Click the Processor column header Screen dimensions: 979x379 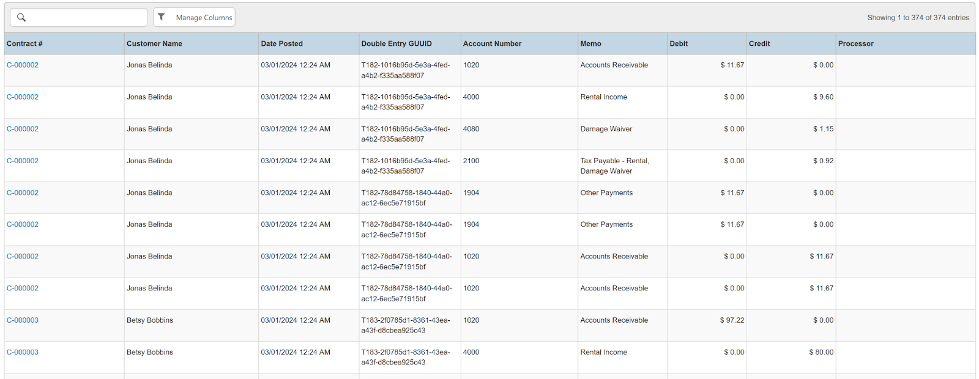coord(855,44)
